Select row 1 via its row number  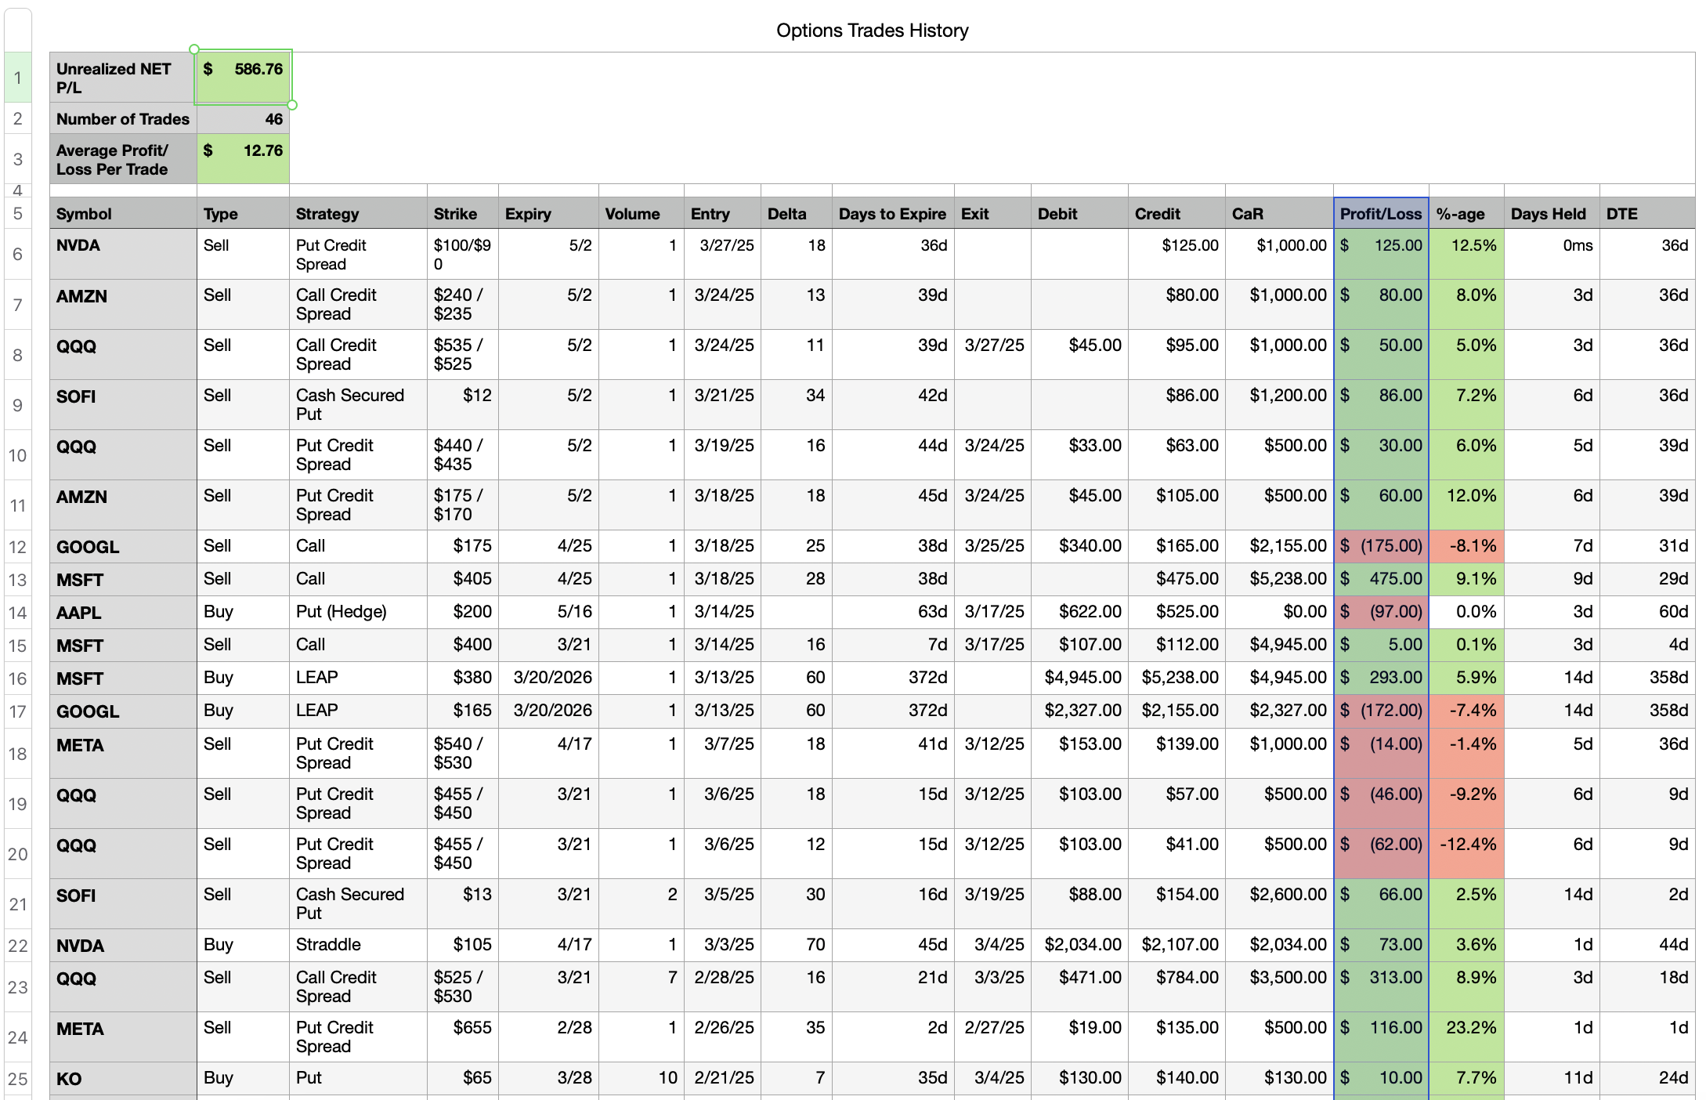[x=18, y=78]
